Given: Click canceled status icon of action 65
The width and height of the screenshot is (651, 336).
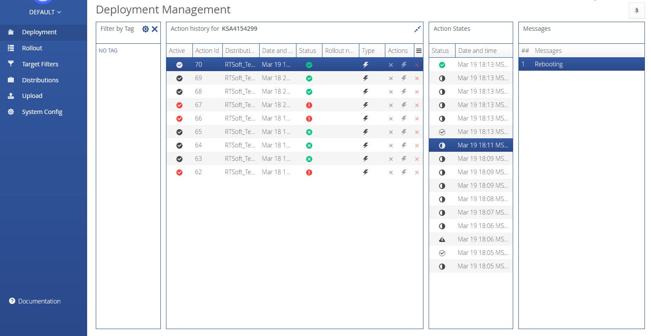Looking at the screenshot, I should click(309, 132).
